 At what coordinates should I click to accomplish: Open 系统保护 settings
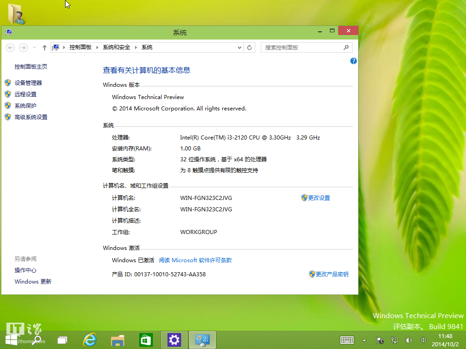(x=26, y=105)
